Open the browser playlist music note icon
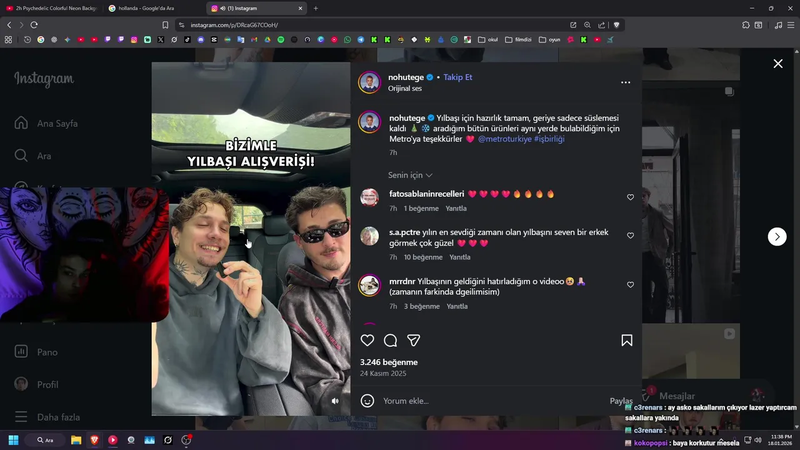 point(778,25)
